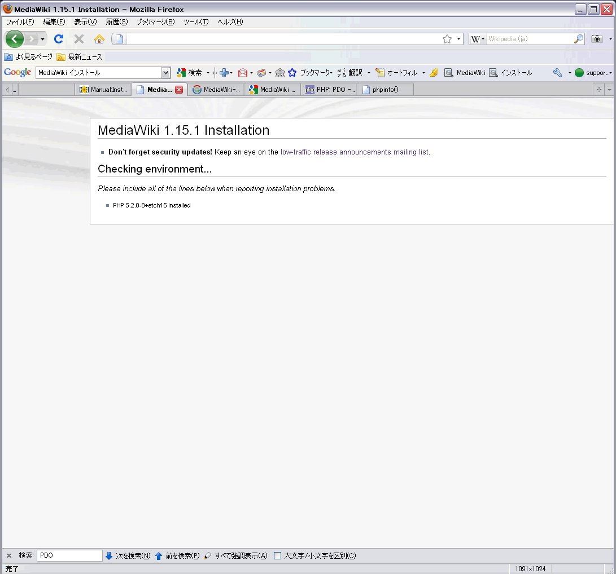The height and width of the screenshot is (574, 616).
Task: Click the magnifier in the Wikipedia search box
Action: pyautogui.click(x=579, y=39)
